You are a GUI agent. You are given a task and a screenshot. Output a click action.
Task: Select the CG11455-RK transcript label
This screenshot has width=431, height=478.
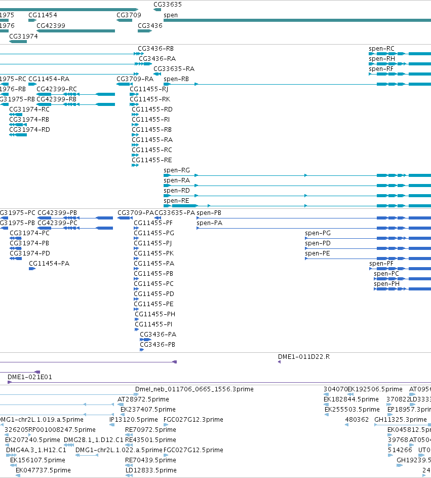point(150,99)
